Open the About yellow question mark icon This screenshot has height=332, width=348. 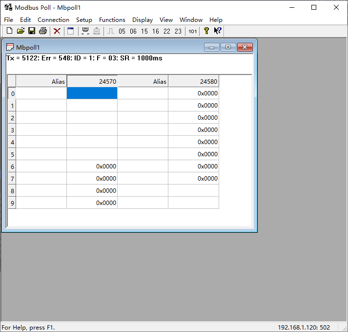click(206, 31)
